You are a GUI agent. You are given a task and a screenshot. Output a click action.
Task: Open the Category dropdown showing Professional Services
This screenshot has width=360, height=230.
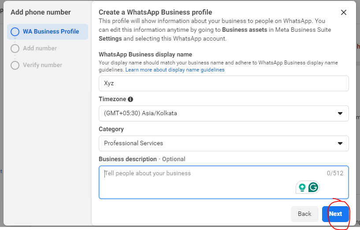tap(223, 143)
